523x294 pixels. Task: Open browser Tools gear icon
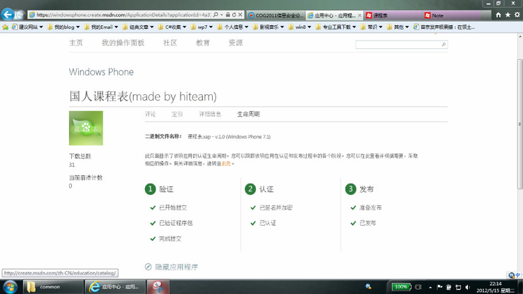(x=517, y=15)
